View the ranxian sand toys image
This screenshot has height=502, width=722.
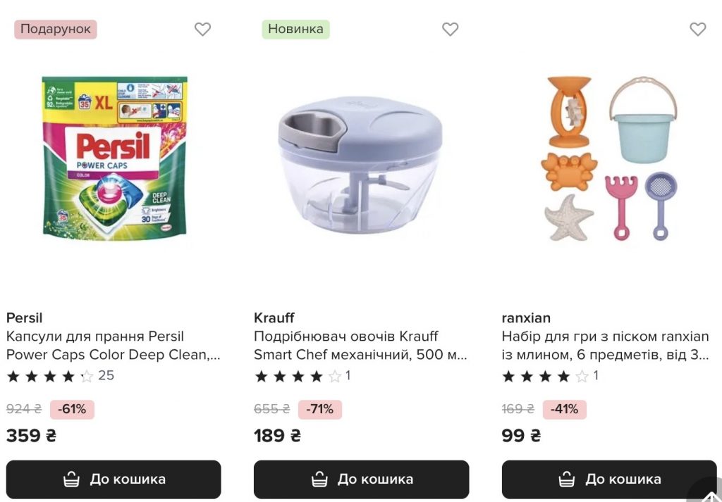click(610, 158)
